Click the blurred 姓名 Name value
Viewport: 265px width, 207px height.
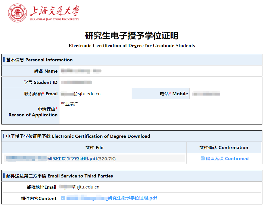(x=81, y=71)
